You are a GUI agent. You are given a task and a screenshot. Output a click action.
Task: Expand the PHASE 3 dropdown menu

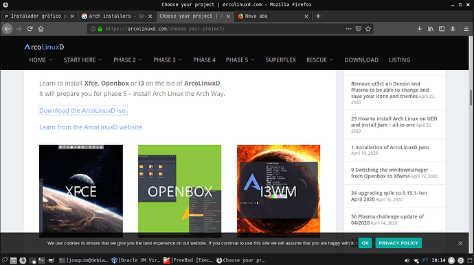pos(168,60)
